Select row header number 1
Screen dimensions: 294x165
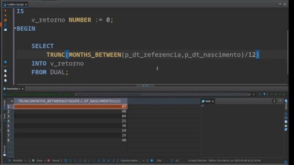tap(10, 107)
